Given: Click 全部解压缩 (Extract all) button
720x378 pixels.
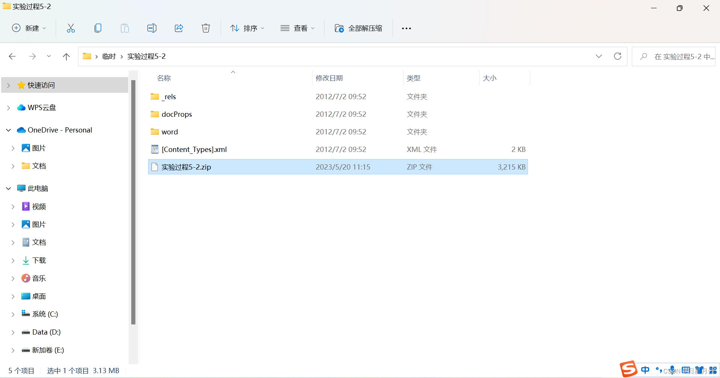Looking at the screenshot, I should [x=358, y=28].
